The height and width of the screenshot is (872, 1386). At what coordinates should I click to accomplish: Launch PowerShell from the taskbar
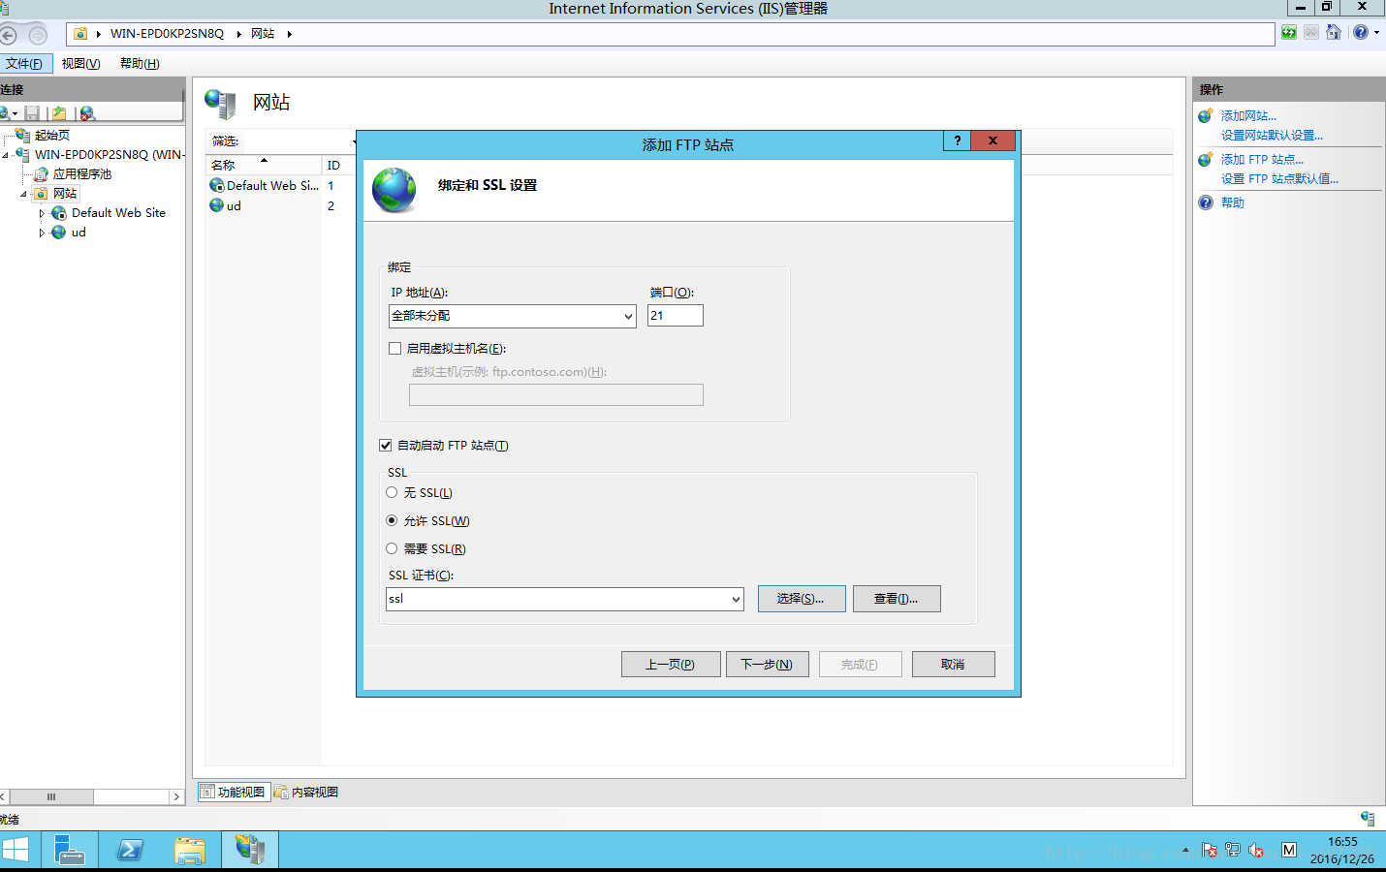click(x=130, y=851)
